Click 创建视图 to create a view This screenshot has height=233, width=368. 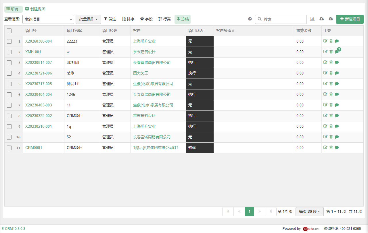(x=35, y=9)
